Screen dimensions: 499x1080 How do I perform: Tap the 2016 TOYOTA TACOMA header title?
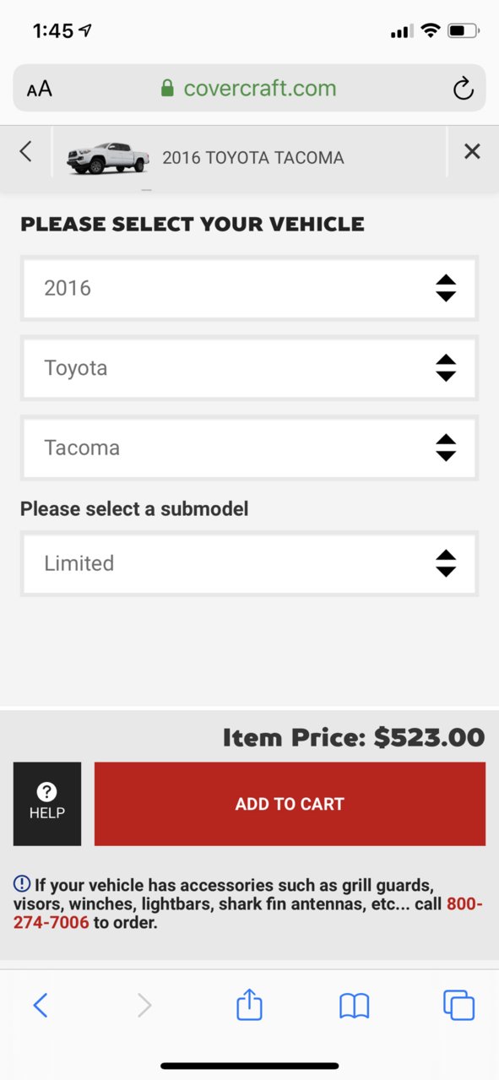pyautogui.click(x=253, y=158)
